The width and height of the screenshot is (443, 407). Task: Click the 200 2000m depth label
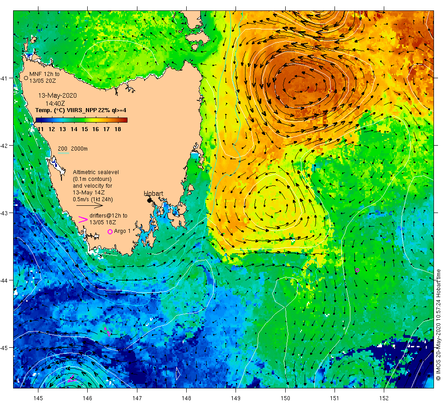(x=73, y=149)
